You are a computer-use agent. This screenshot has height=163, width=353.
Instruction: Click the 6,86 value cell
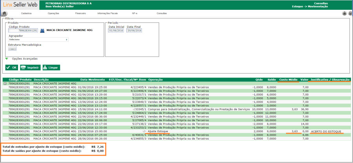coord(306,135)
